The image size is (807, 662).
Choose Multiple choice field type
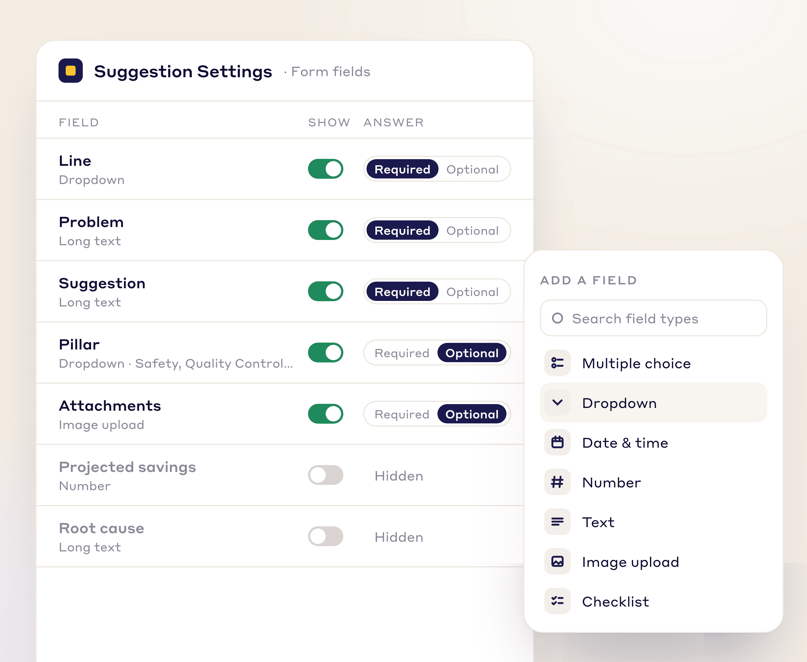[653, 363]
